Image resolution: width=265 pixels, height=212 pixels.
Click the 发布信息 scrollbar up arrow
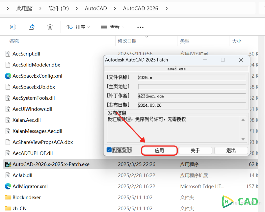(243, 120)
